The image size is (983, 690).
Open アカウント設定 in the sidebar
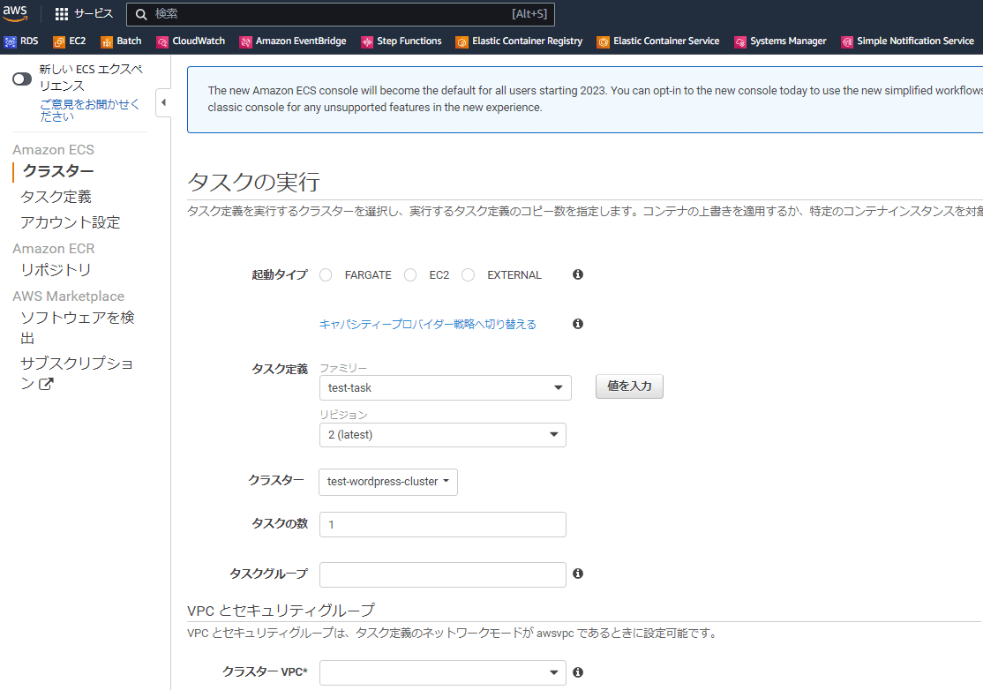click(x=71, y=222)
